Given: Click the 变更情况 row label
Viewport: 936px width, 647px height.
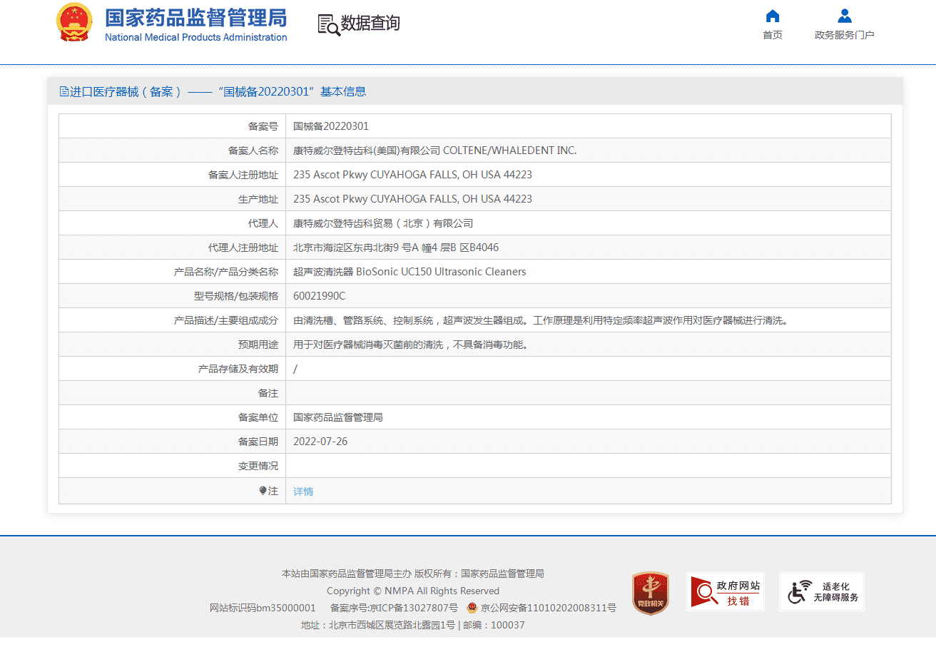Looking at the screenshot, I should coord(258,466).
